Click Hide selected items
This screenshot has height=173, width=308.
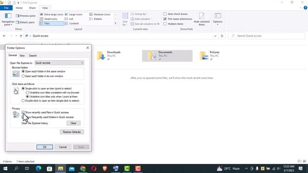pos(202,19)
